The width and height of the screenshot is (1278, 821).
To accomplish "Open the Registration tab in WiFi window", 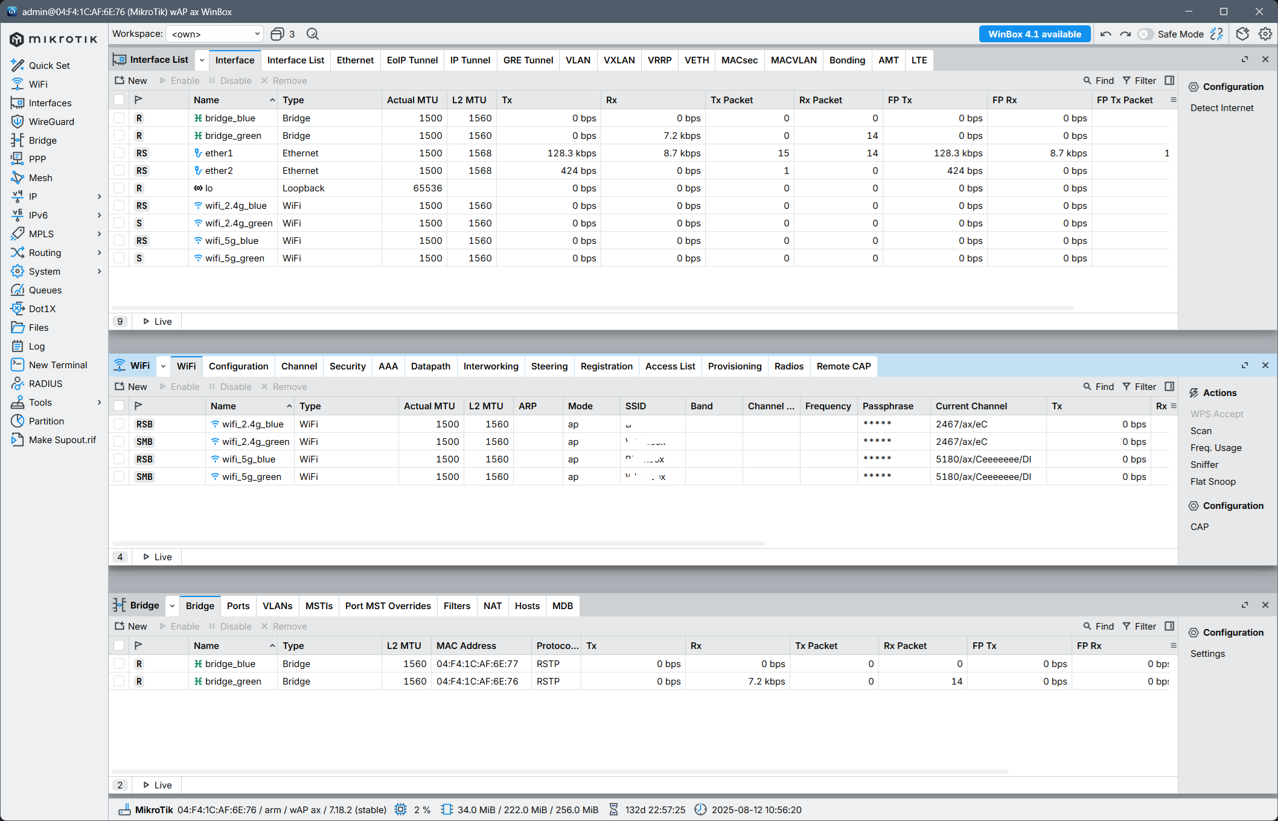I will coord(606,366).
